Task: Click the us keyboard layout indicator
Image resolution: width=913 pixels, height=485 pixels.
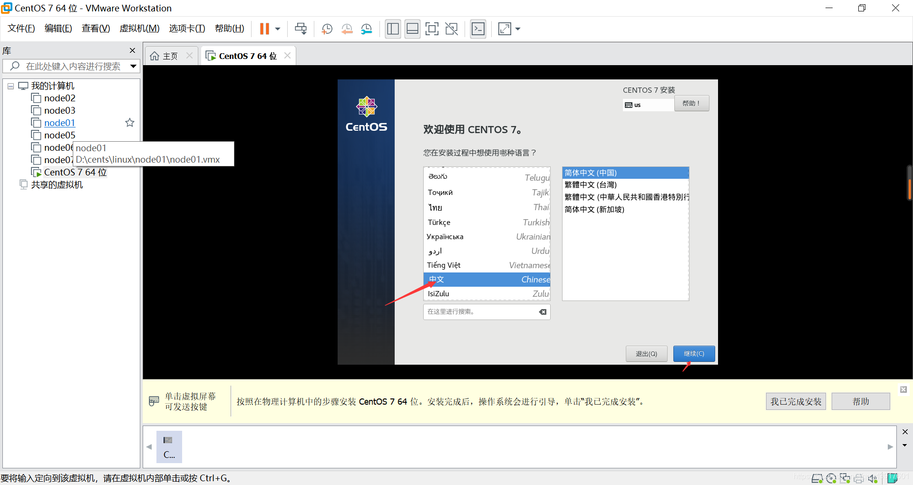Action: click(x=648, y=105)
